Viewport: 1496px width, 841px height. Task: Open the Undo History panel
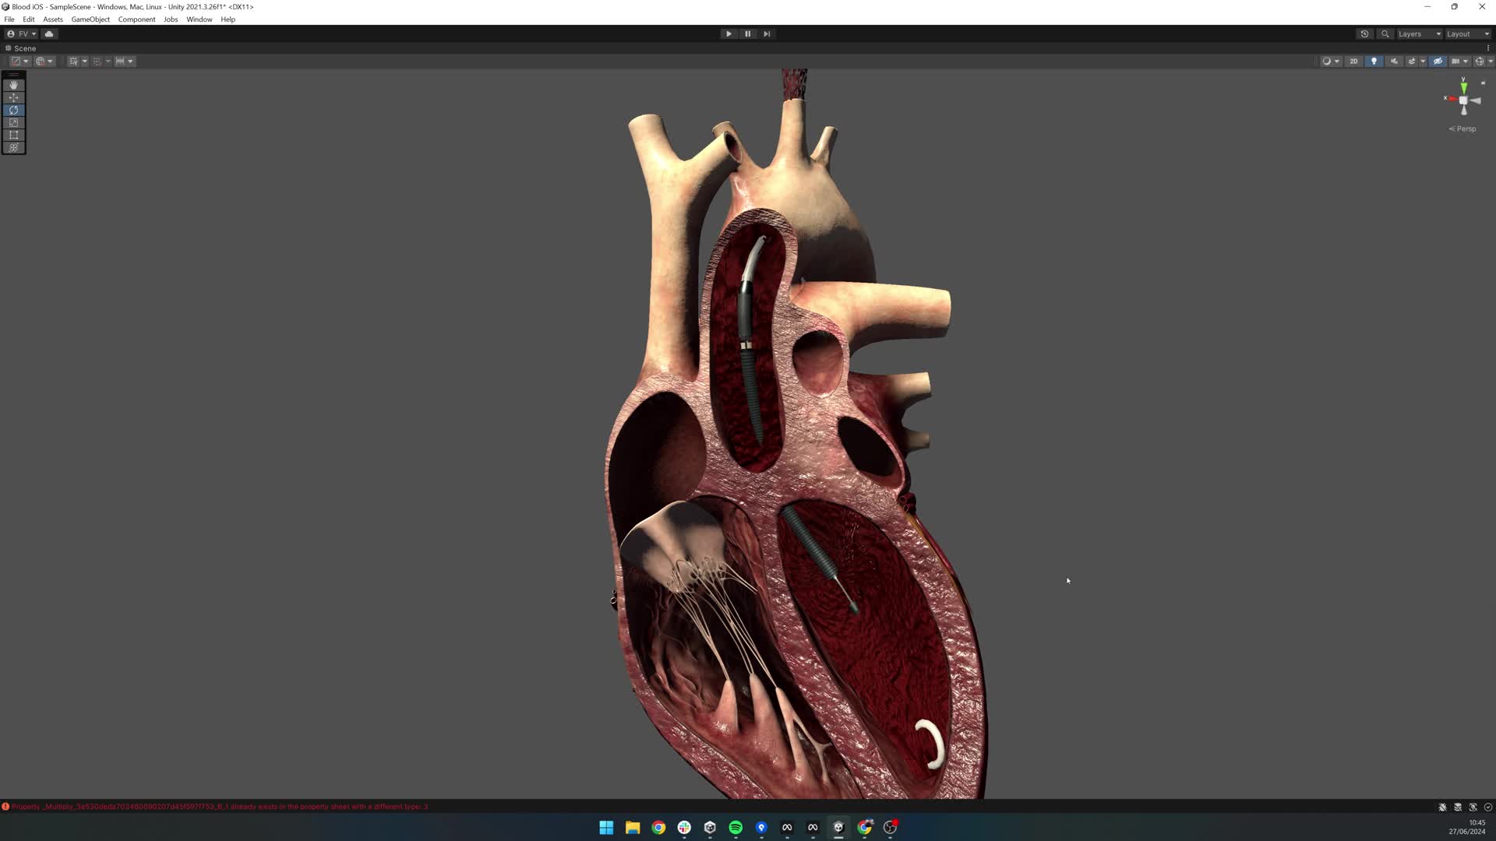1364,33
